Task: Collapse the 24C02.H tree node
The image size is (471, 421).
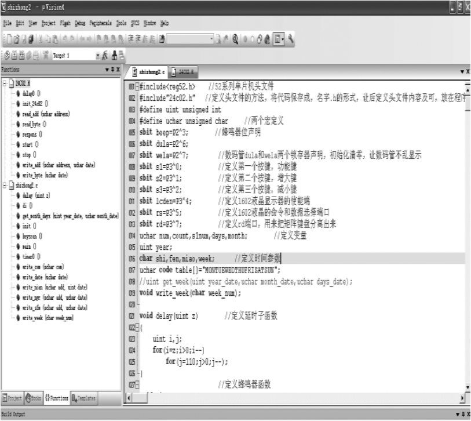Action: click(5, 84)
